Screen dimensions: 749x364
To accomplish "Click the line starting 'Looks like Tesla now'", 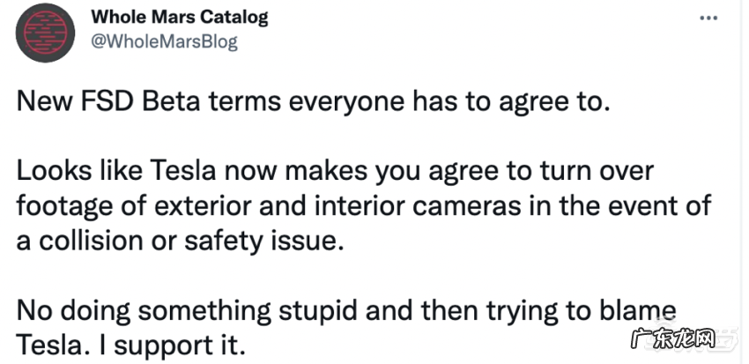I will tap(335, 171).
